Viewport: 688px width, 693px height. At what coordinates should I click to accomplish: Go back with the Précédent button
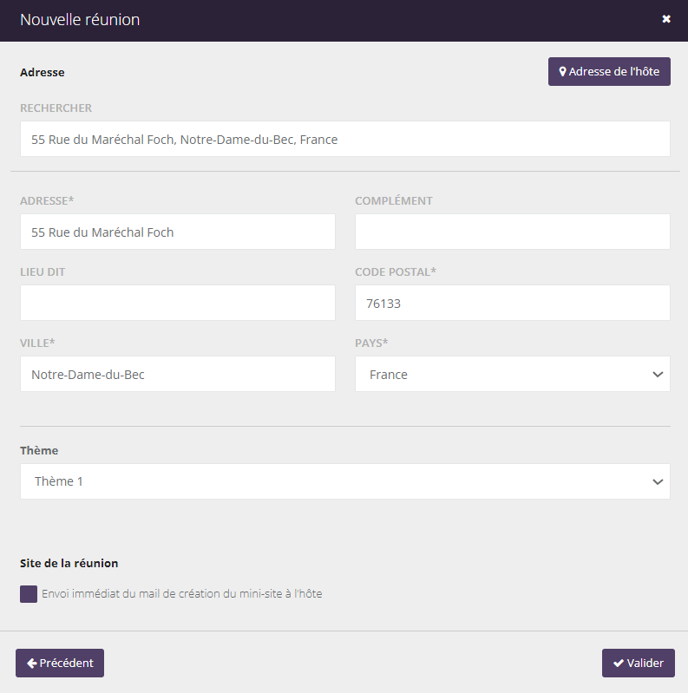point(60,664)
